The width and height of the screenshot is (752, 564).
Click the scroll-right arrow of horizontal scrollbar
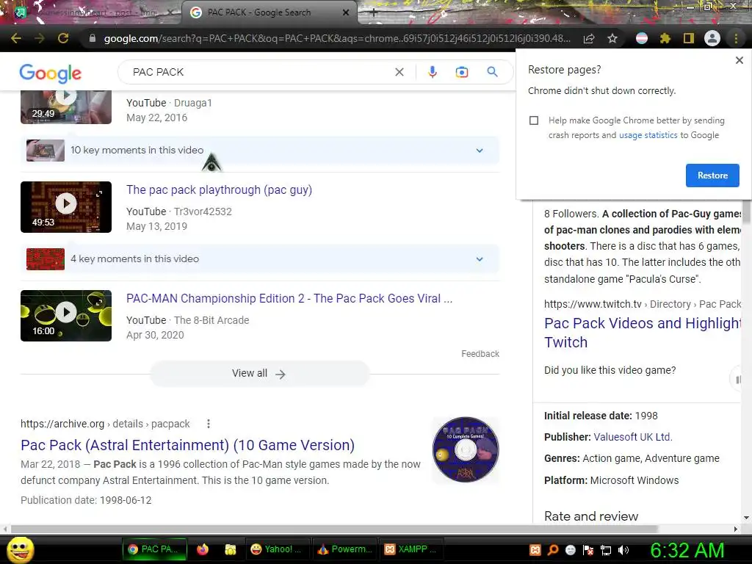coord(736,529)
